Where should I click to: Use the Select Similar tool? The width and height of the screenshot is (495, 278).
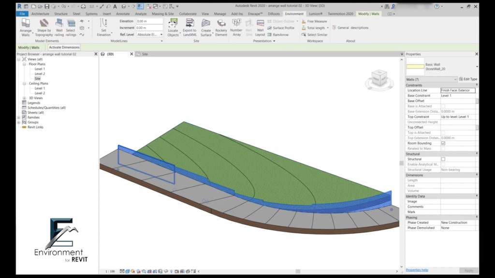314,35
